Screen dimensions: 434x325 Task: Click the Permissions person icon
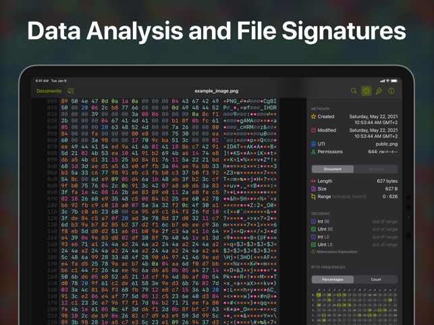tap(313, 152)
